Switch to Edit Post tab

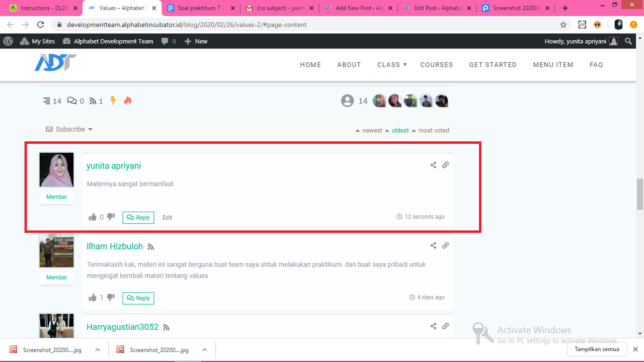pyautogui.click(x=437, y=8)
